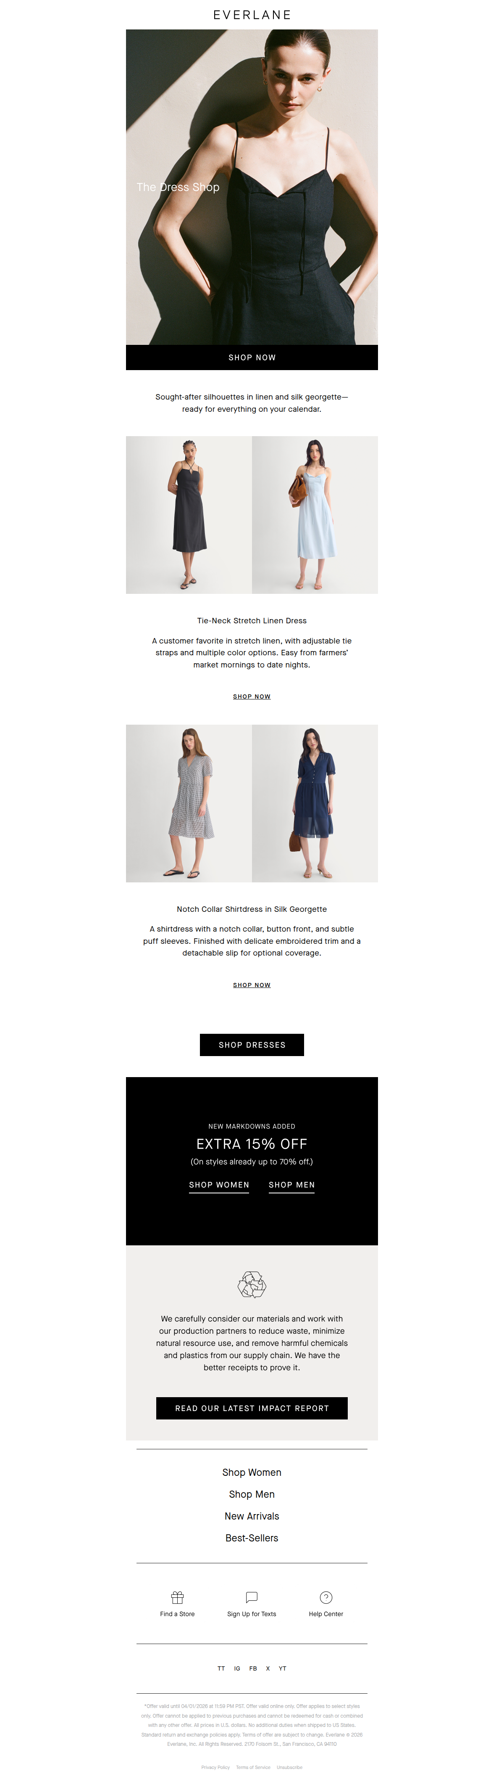The image size is (504, 1790).
Task: Click the SHOP DRESSES button
Action: coord(252,1044)
